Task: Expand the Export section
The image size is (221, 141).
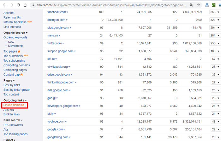Action: coord(9,140)
